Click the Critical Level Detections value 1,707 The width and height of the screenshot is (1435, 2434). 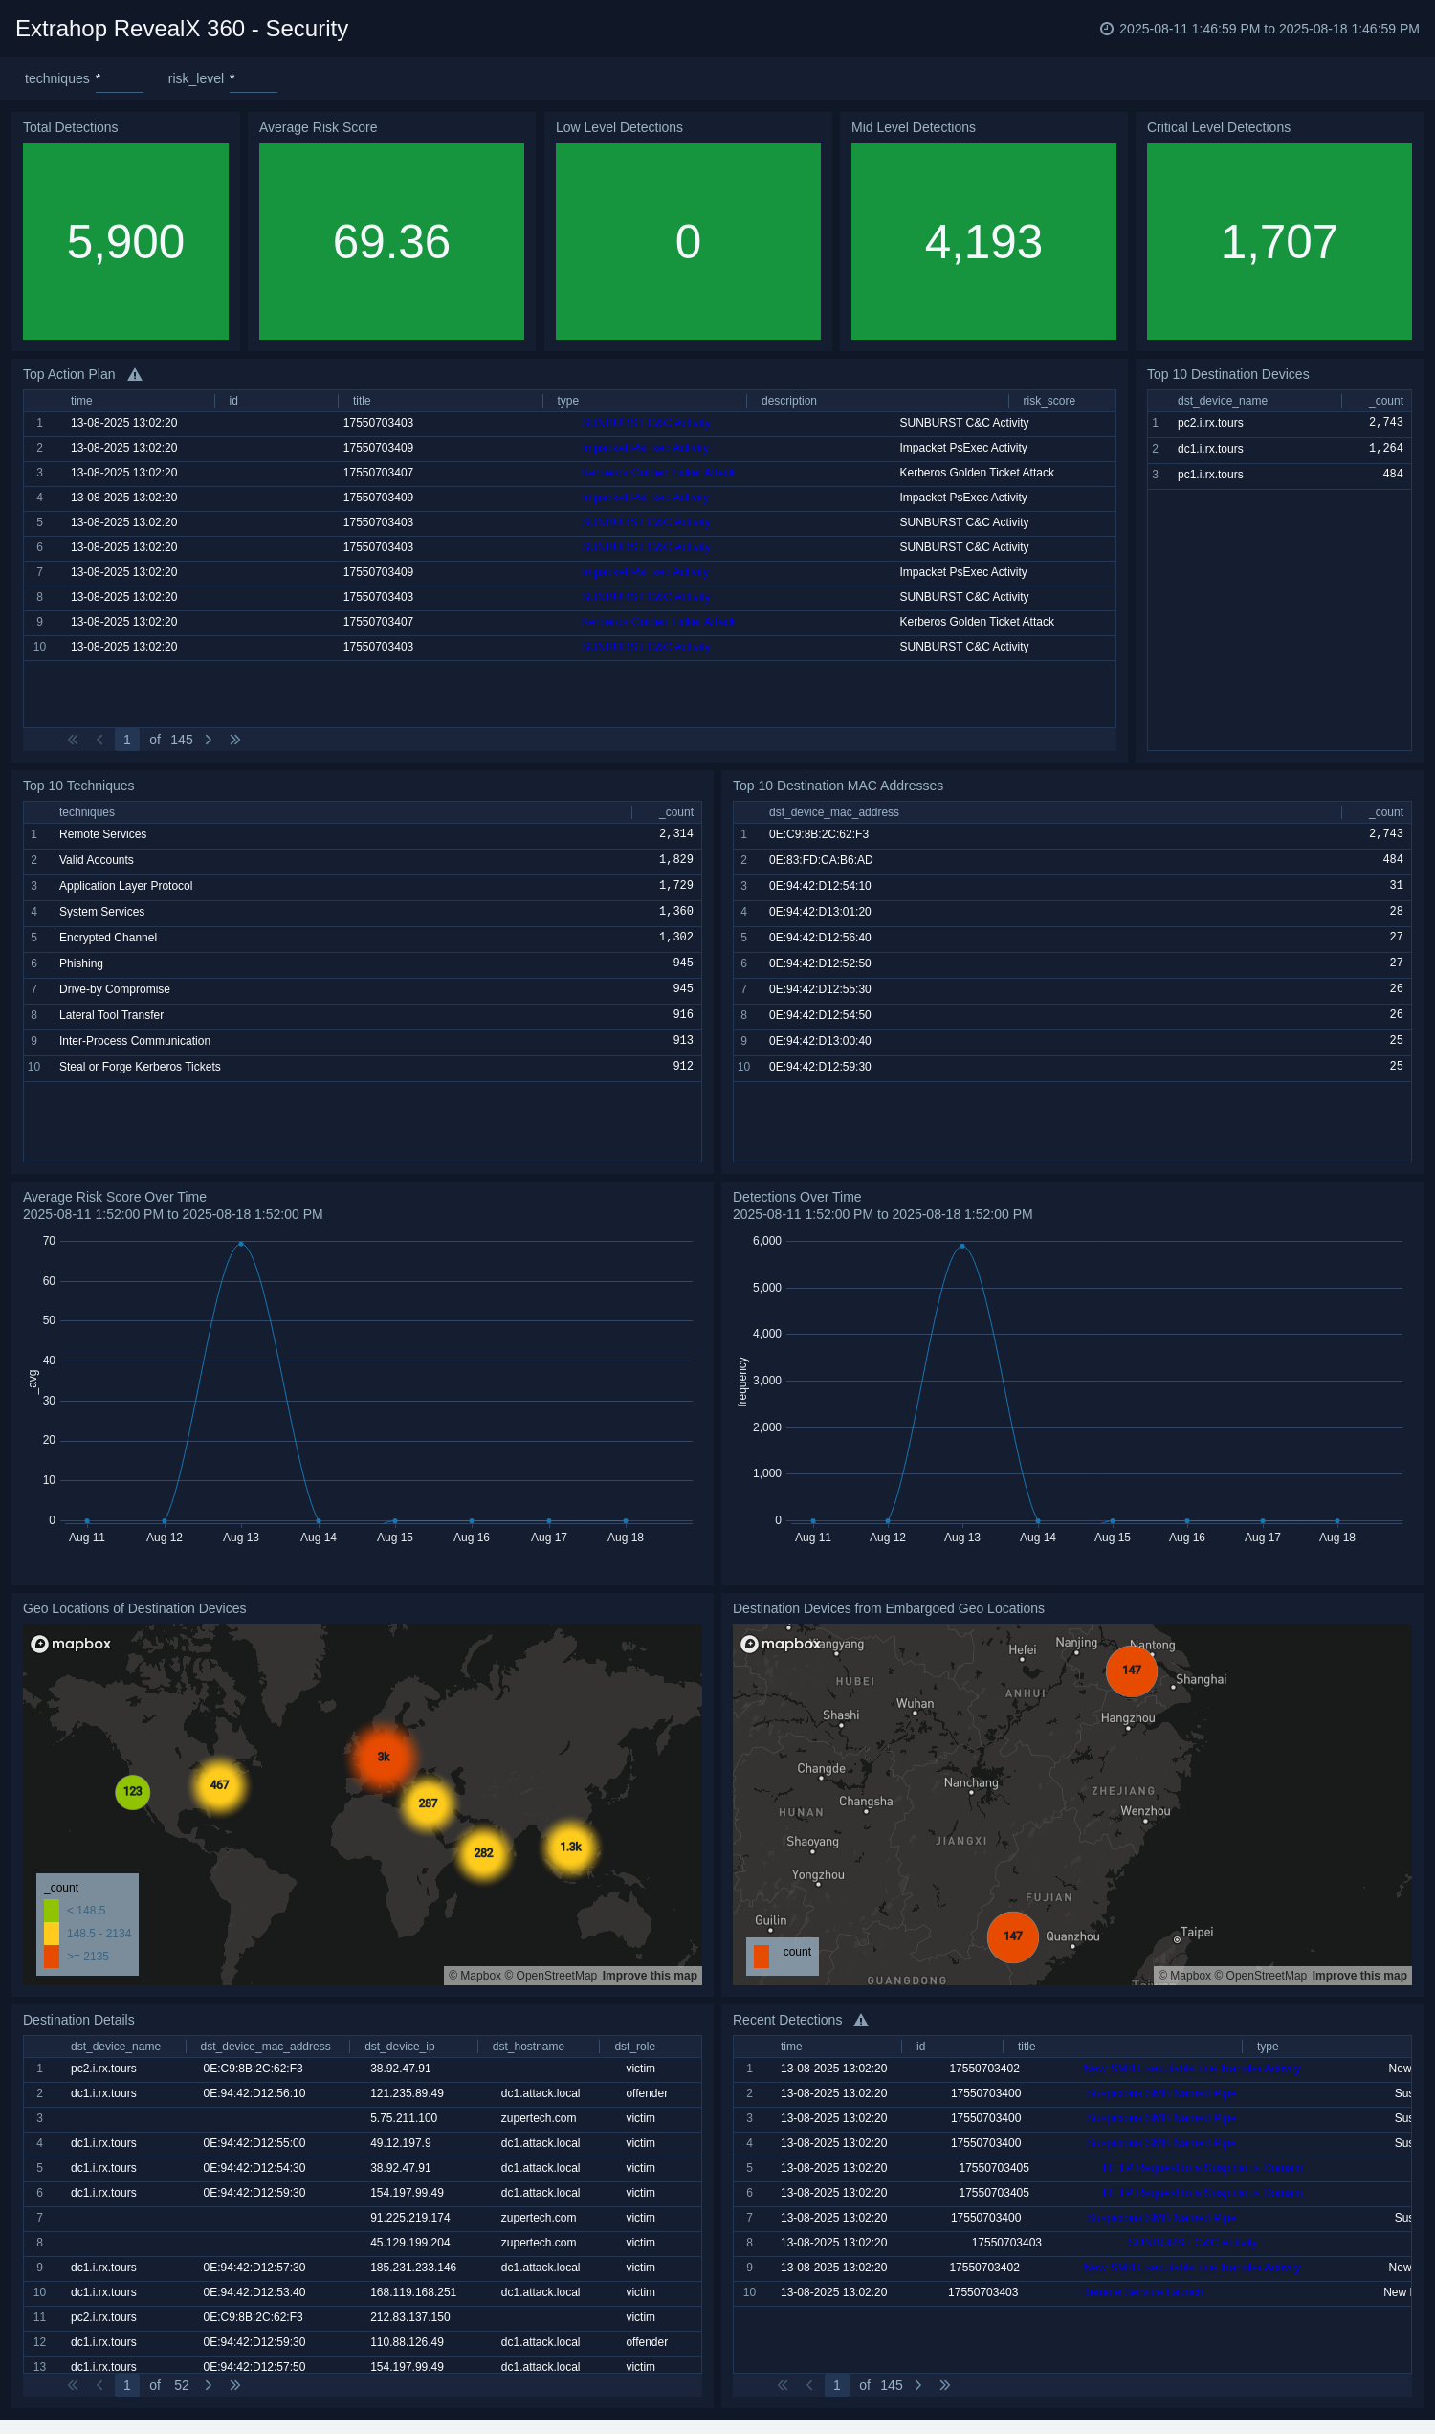point(1278,242)
